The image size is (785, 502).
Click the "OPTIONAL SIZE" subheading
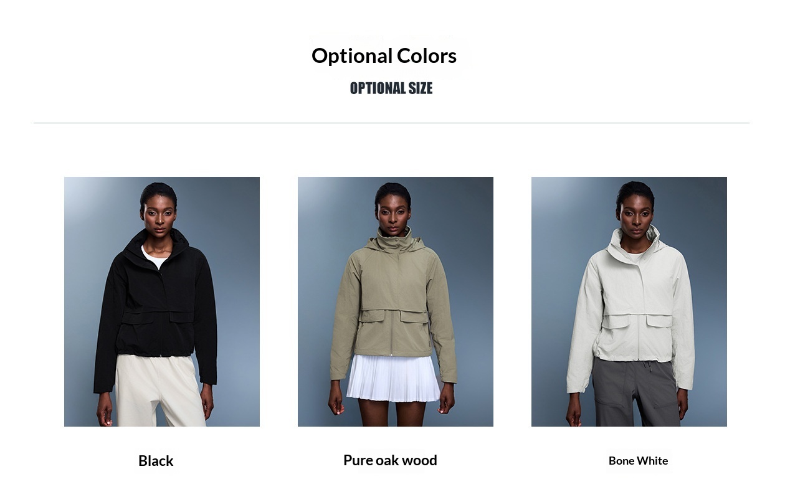click(391, 88)
